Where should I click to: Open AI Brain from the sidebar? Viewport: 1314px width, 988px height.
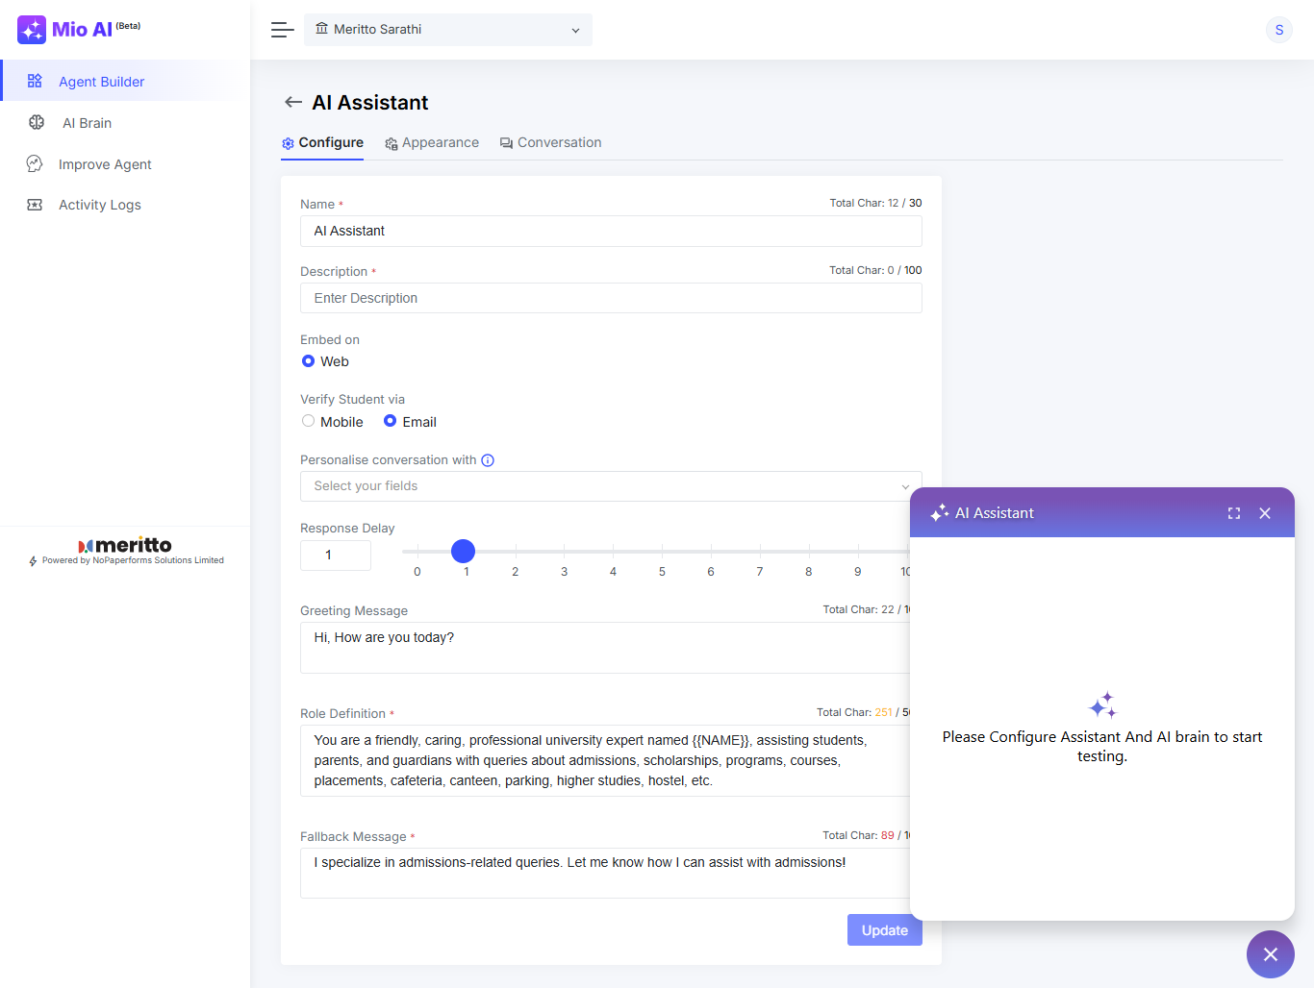click(x=87, y=123)
